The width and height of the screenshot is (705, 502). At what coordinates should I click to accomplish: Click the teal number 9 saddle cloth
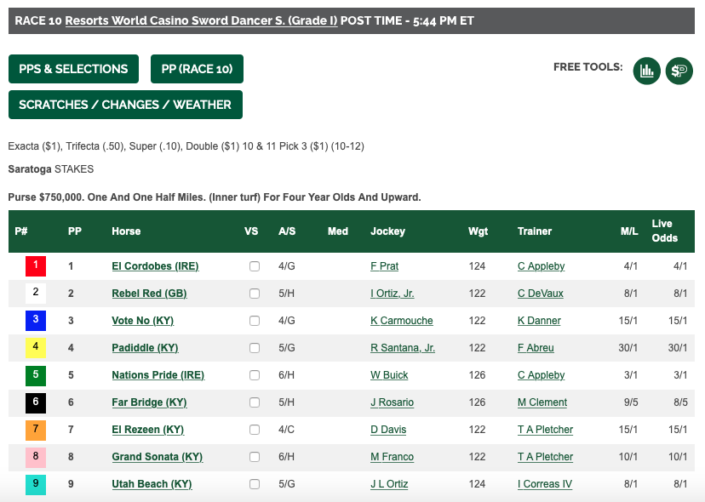point(36,484)
